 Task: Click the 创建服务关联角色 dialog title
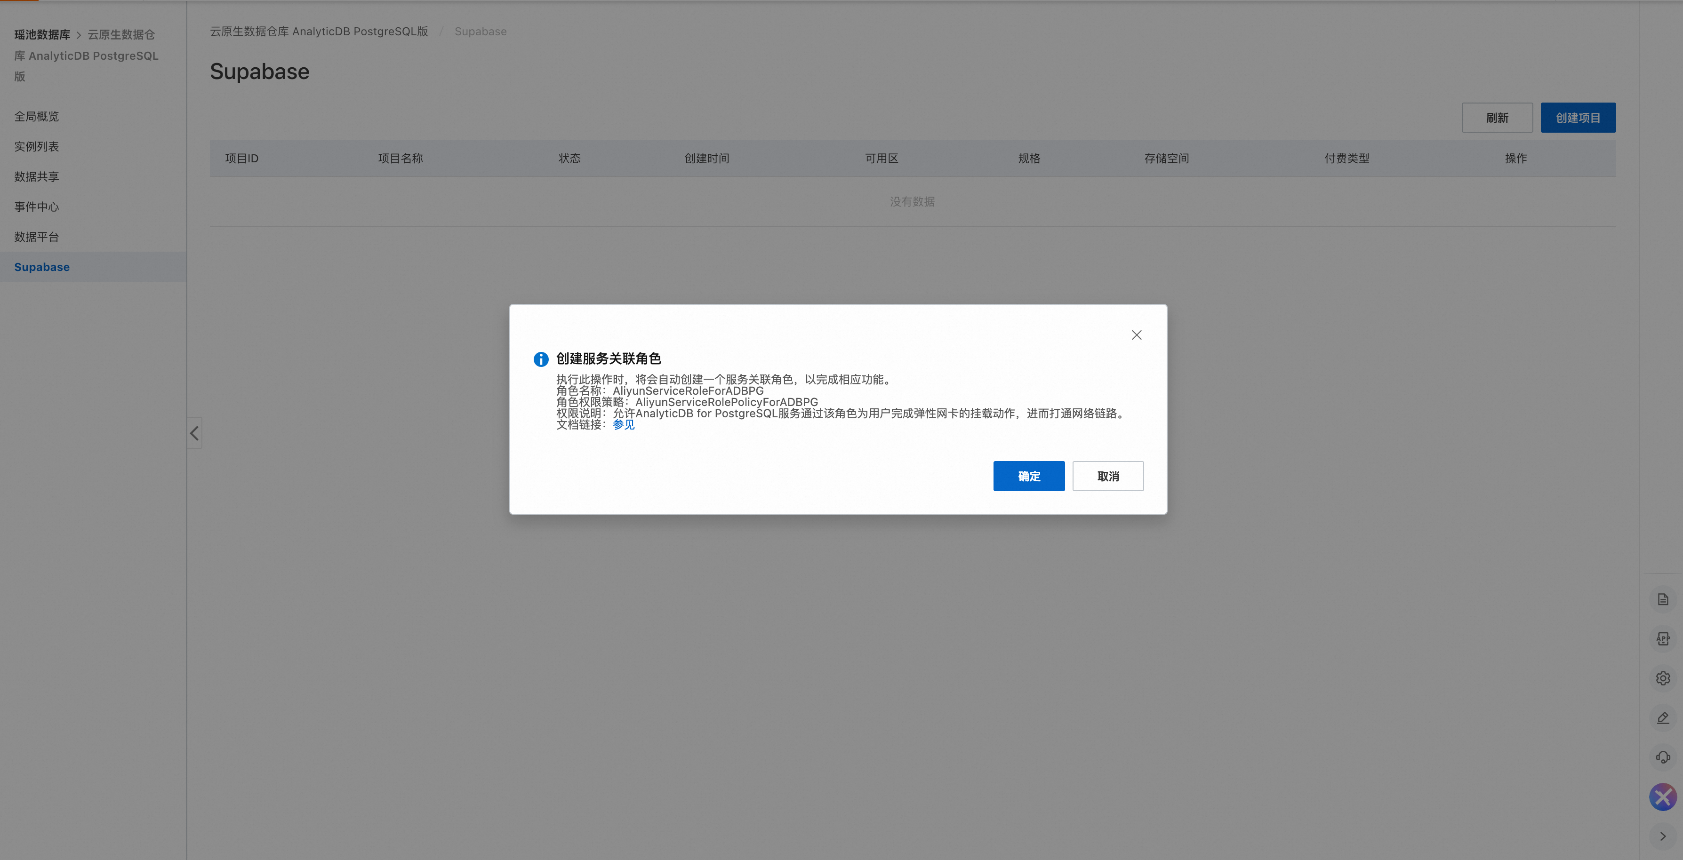click(x=608, y=358)
